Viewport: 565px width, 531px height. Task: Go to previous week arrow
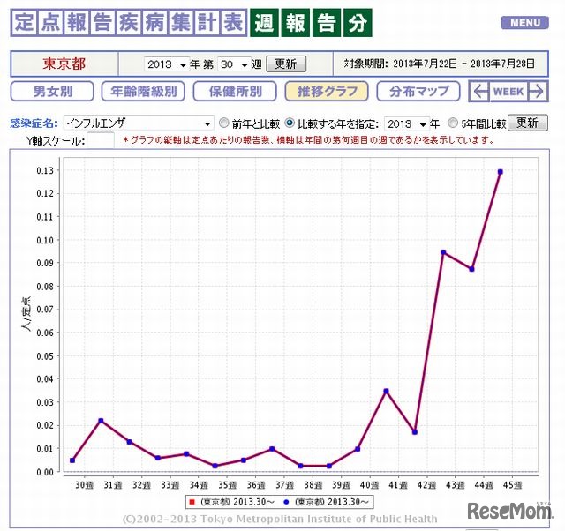[x=479, y=92]
